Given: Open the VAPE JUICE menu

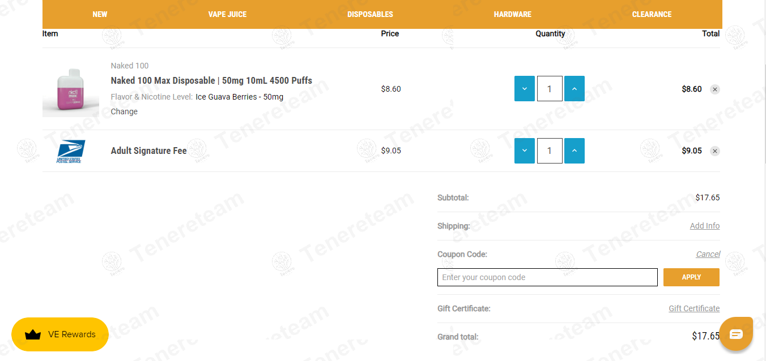Looking at the screenshot, I should pyautogui.click(x=227, y=14).
